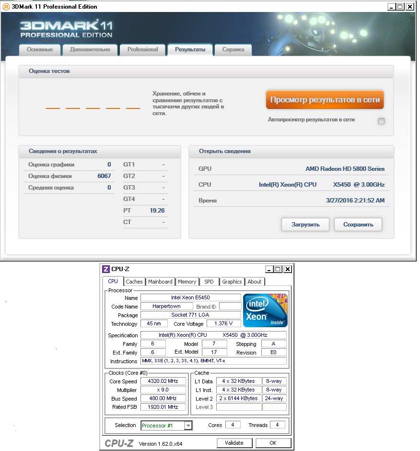Open the Дополнительно tab
420x451 pixels.
90,49
